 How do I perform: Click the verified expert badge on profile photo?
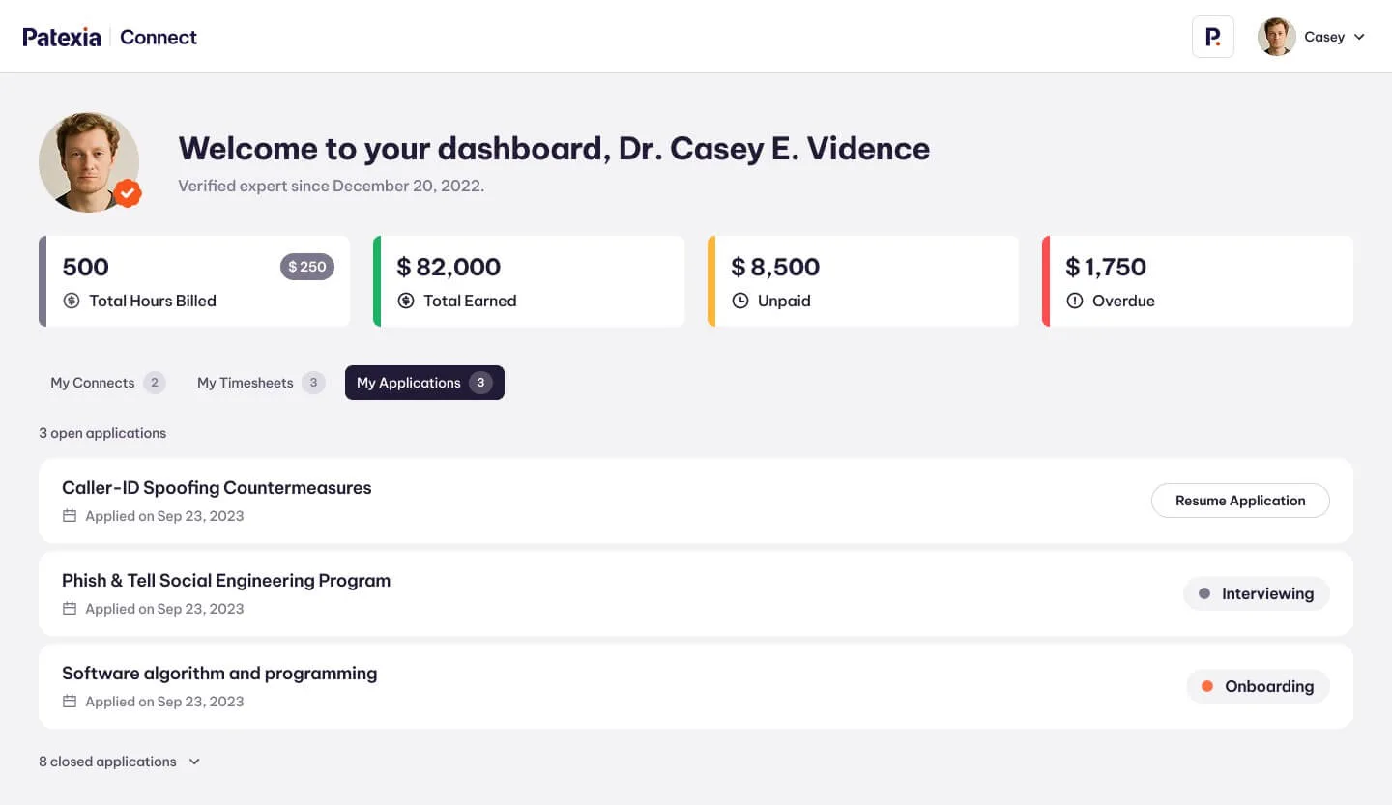[128, 193]
